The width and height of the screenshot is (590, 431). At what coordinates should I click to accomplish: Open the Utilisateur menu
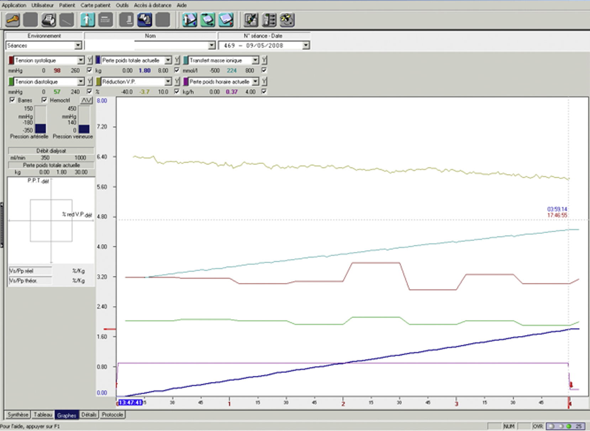tap(42, 5)
